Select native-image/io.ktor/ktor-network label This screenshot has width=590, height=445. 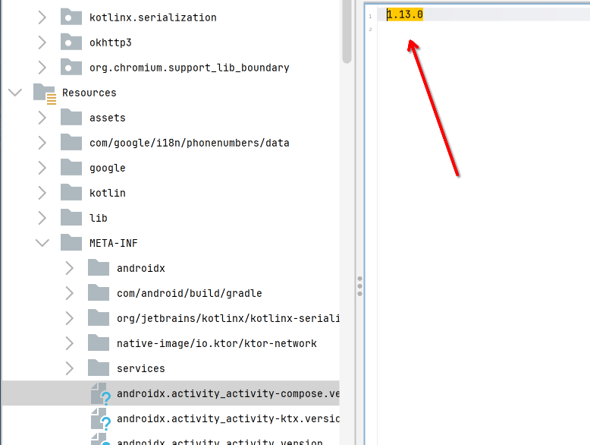tap(217, 343)
